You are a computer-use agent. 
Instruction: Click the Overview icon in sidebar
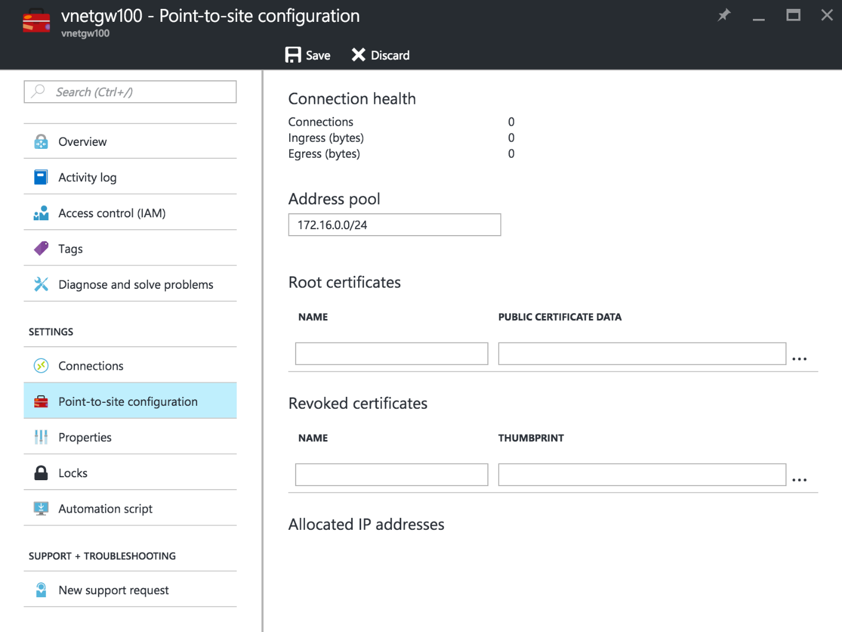coord(41,142)
